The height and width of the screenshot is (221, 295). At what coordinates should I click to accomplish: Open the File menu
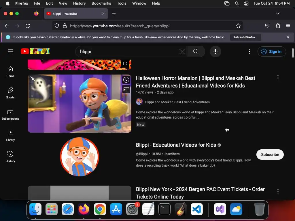[37, 3]
